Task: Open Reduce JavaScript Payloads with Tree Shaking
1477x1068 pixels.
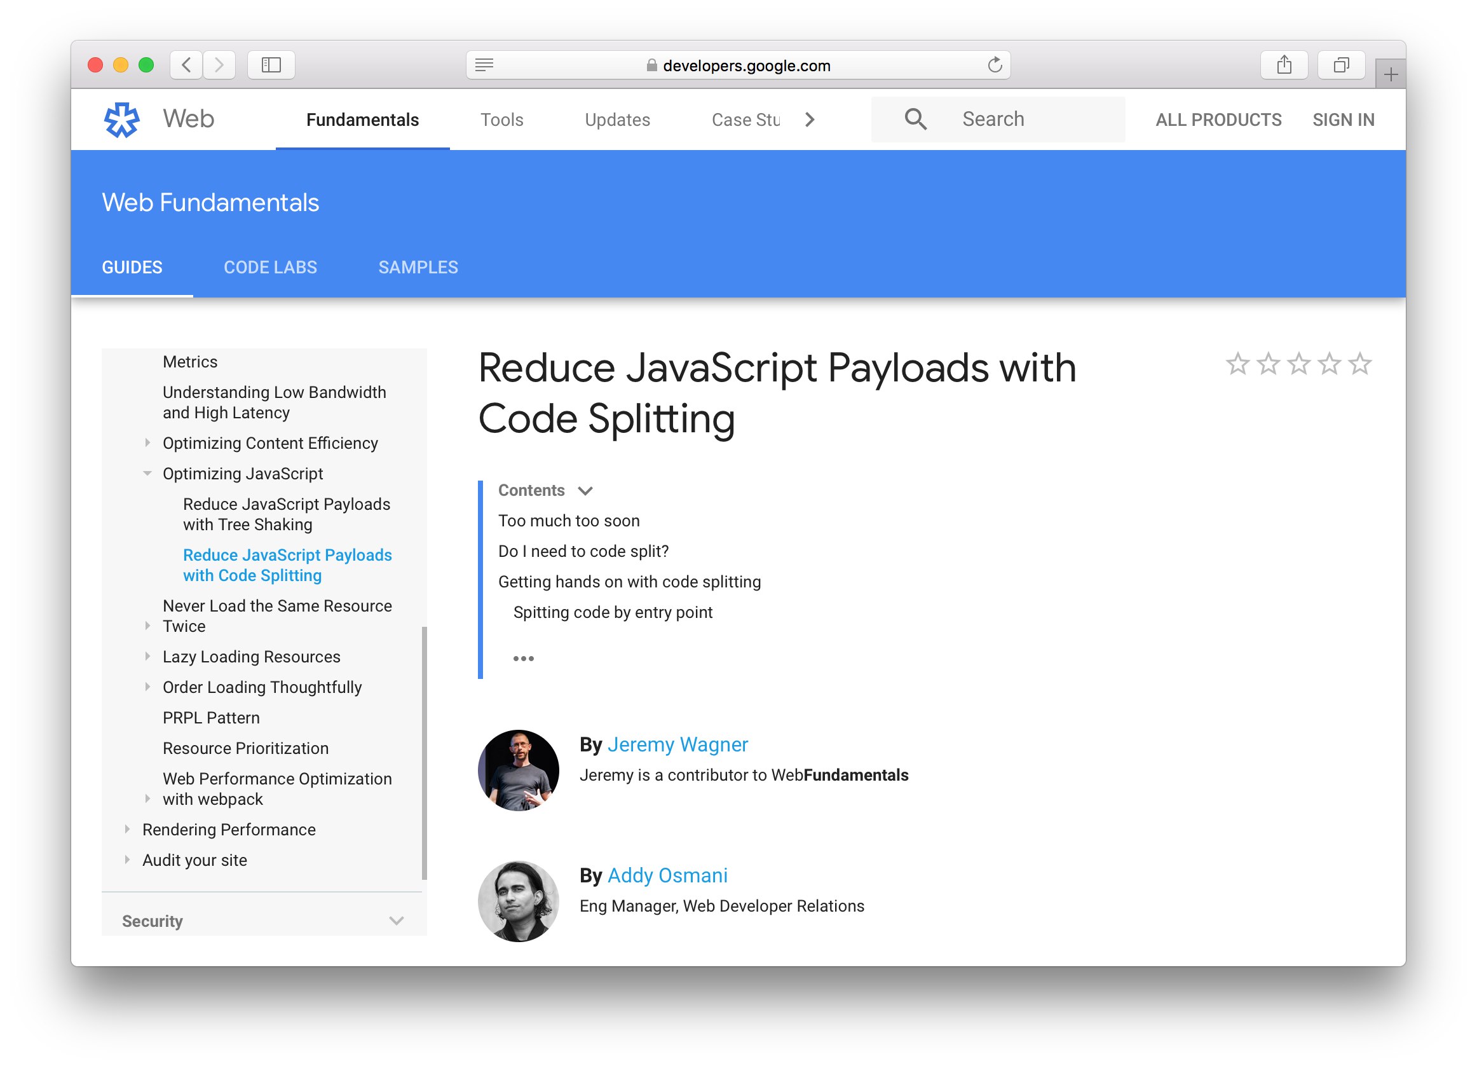Action: pyautogui.click(x=287, y=514)
